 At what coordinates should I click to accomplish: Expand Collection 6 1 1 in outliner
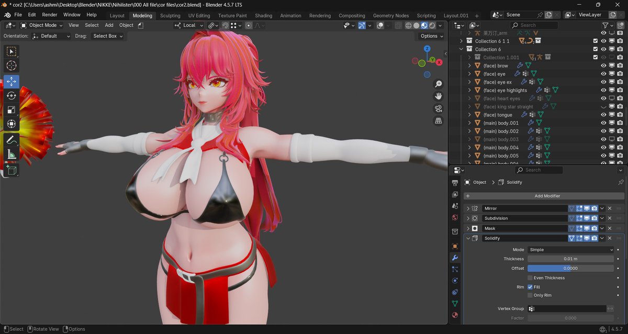pyautogui.click(x=461, y=41)
